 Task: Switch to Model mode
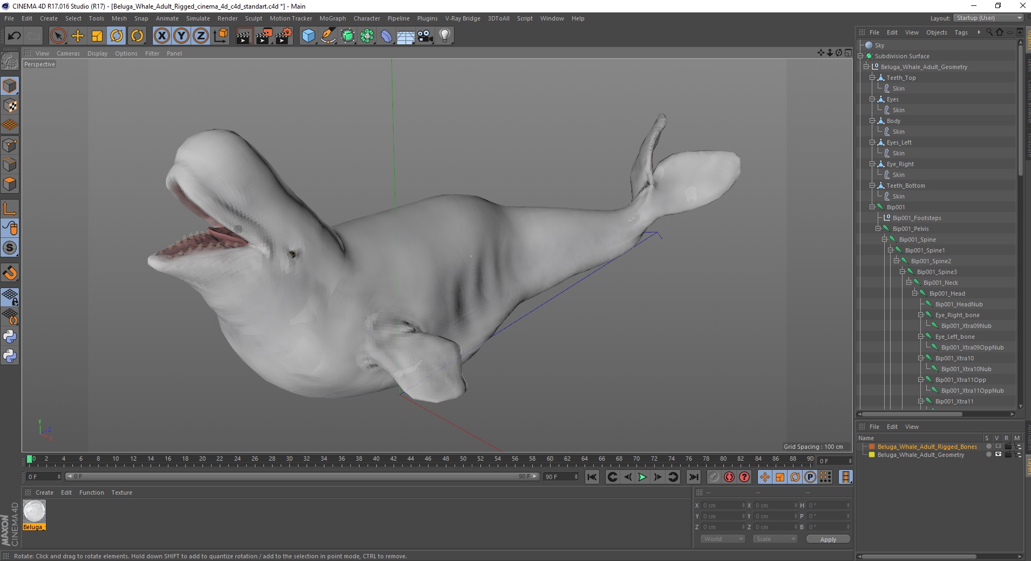(x=10, y=86)
